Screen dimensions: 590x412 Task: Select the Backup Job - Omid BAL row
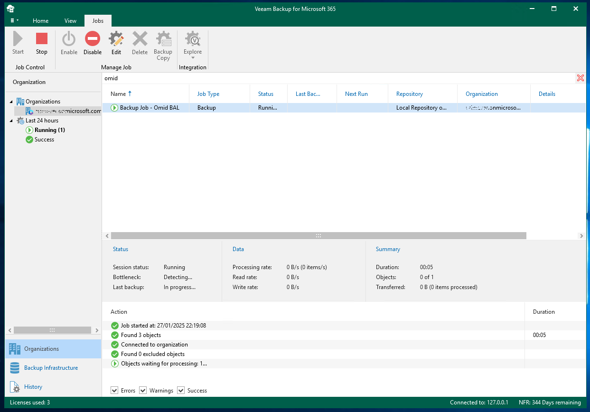click(x=344, y=108)
